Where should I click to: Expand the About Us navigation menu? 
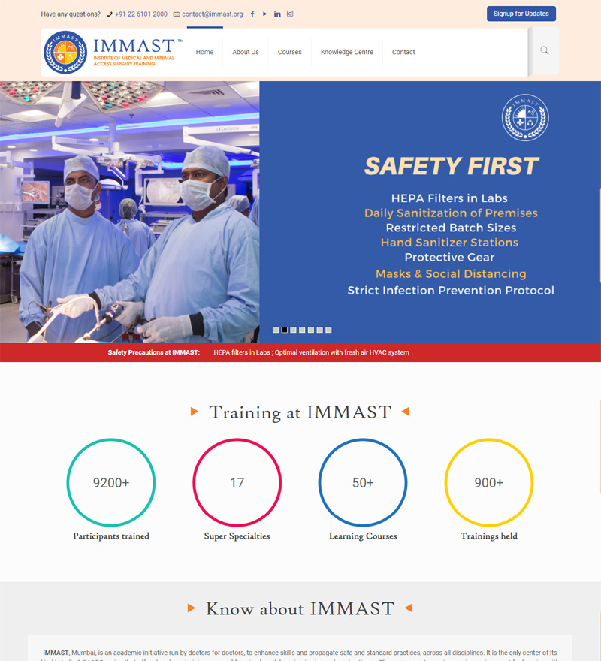[246, 52]
